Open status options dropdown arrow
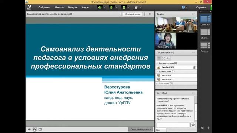 (x=141, y=7)
